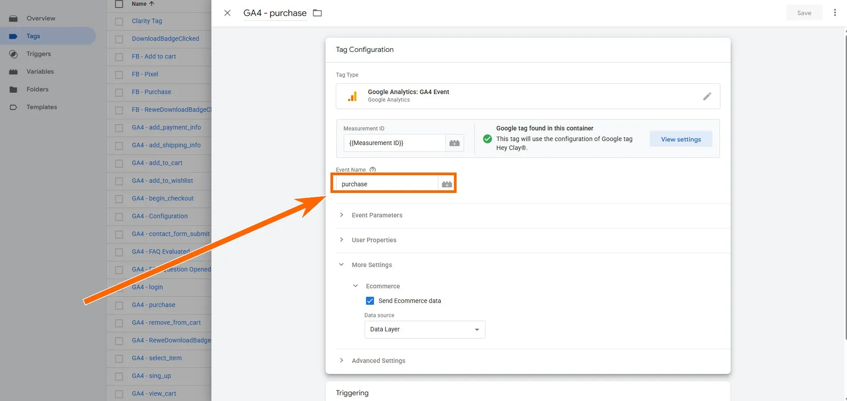847x401 pixels.
Task: Open Templates in the left navigation
Action: click(41, 107)
